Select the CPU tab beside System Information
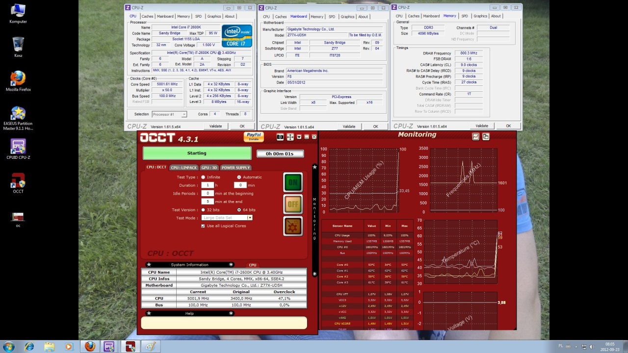This screenshot has width=628, height=353. coord(253,265)
